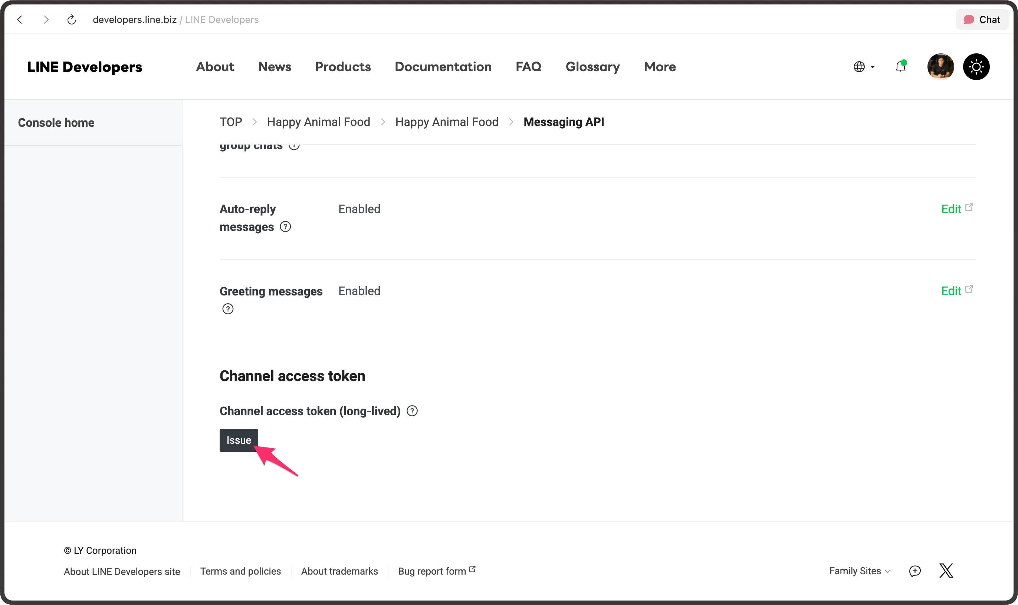Open the profile avatar menu
This screenshot has width=1018, height=605.
[x=940, y=66]
